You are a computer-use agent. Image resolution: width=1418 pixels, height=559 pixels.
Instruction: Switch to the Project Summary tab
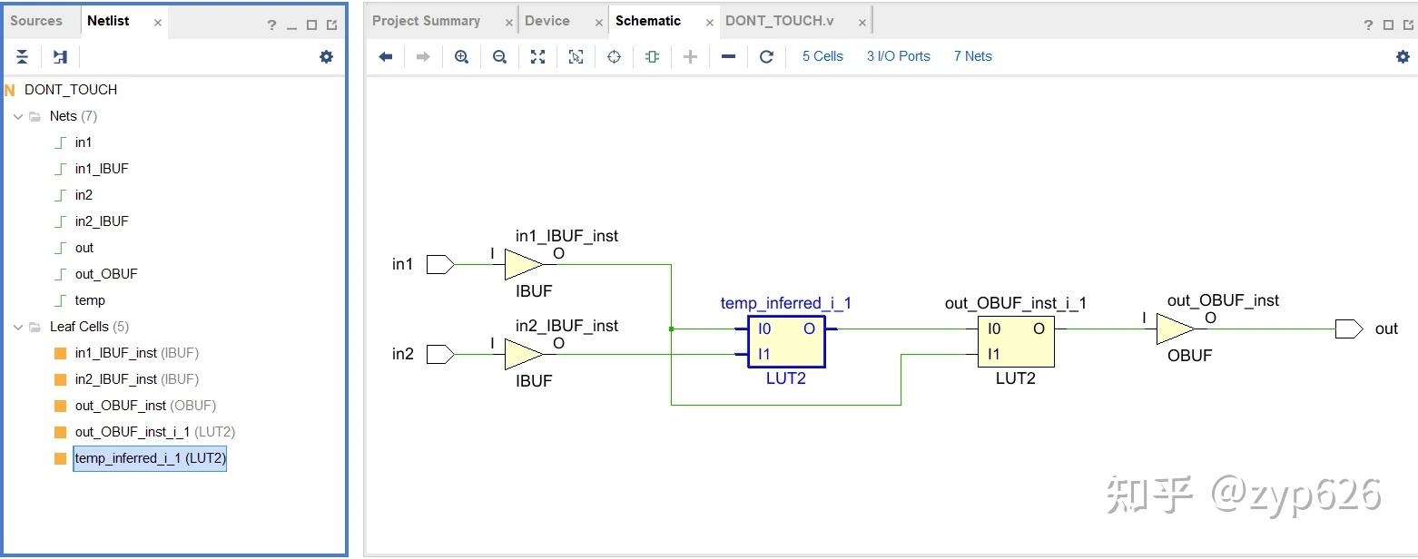tap(426, 21)
